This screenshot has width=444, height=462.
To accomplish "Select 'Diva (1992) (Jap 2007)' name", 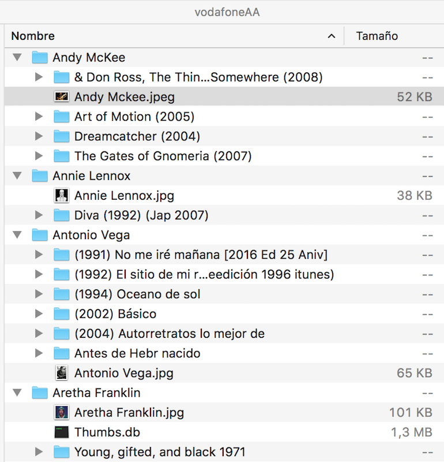I will [141, 215].
